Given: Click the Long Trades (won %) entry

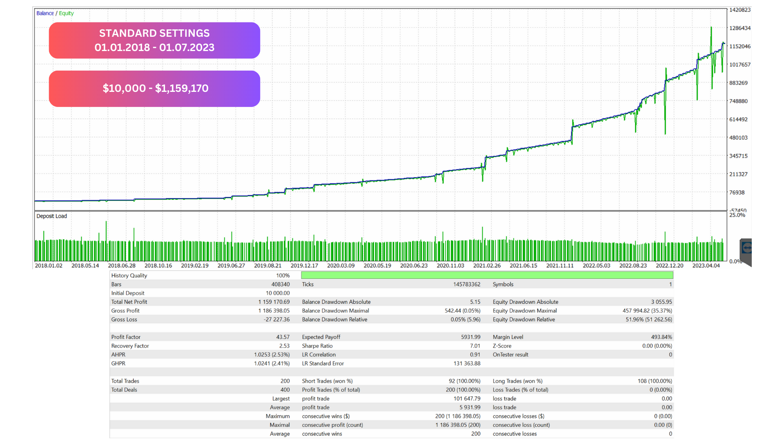Looking at the screenshot, I should pos(517,381).
